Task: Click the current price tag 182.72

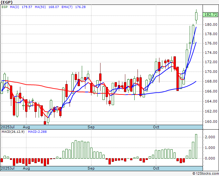Action: pyautogui.click(x=210, y=15)
